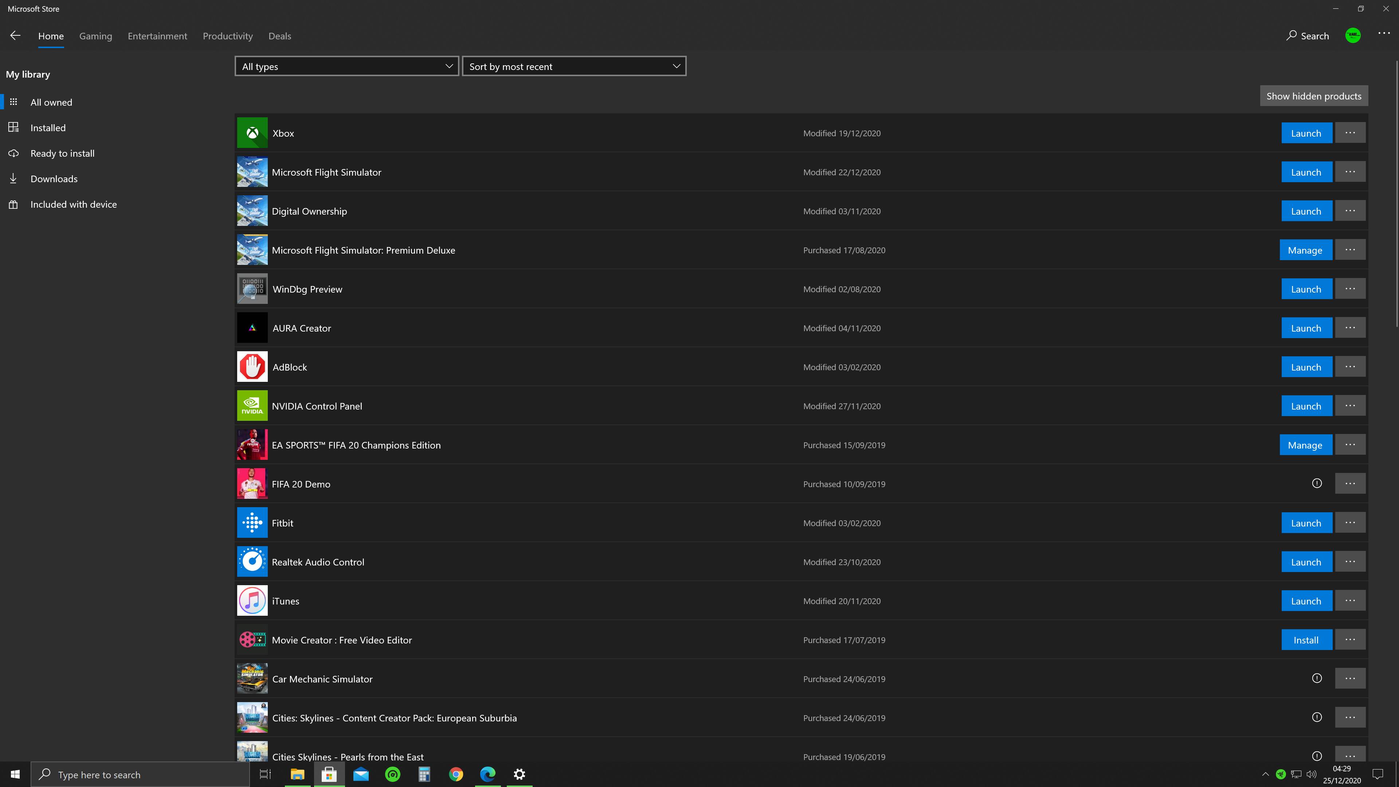Open the Sort by most recent dropdown
Screen dimensions: 1399x787
(574, 66)
